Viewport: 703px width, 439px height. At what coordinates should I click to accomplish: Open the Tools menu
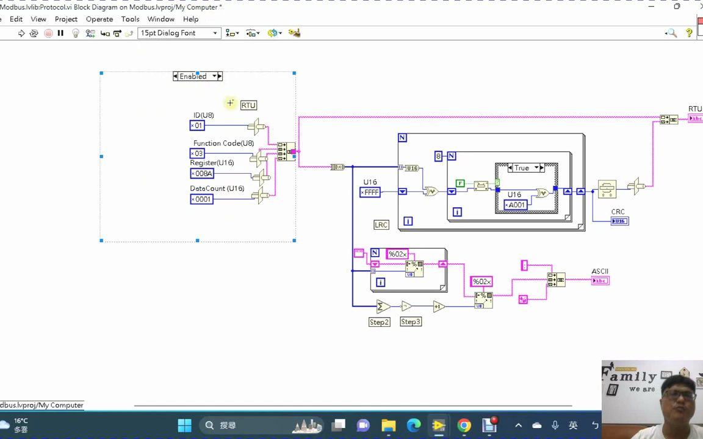(x=130, y=19)
